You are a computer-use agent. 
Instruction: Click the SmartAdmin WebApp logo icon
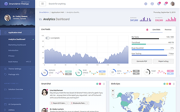pyautogui.click(x=6, y=4)
